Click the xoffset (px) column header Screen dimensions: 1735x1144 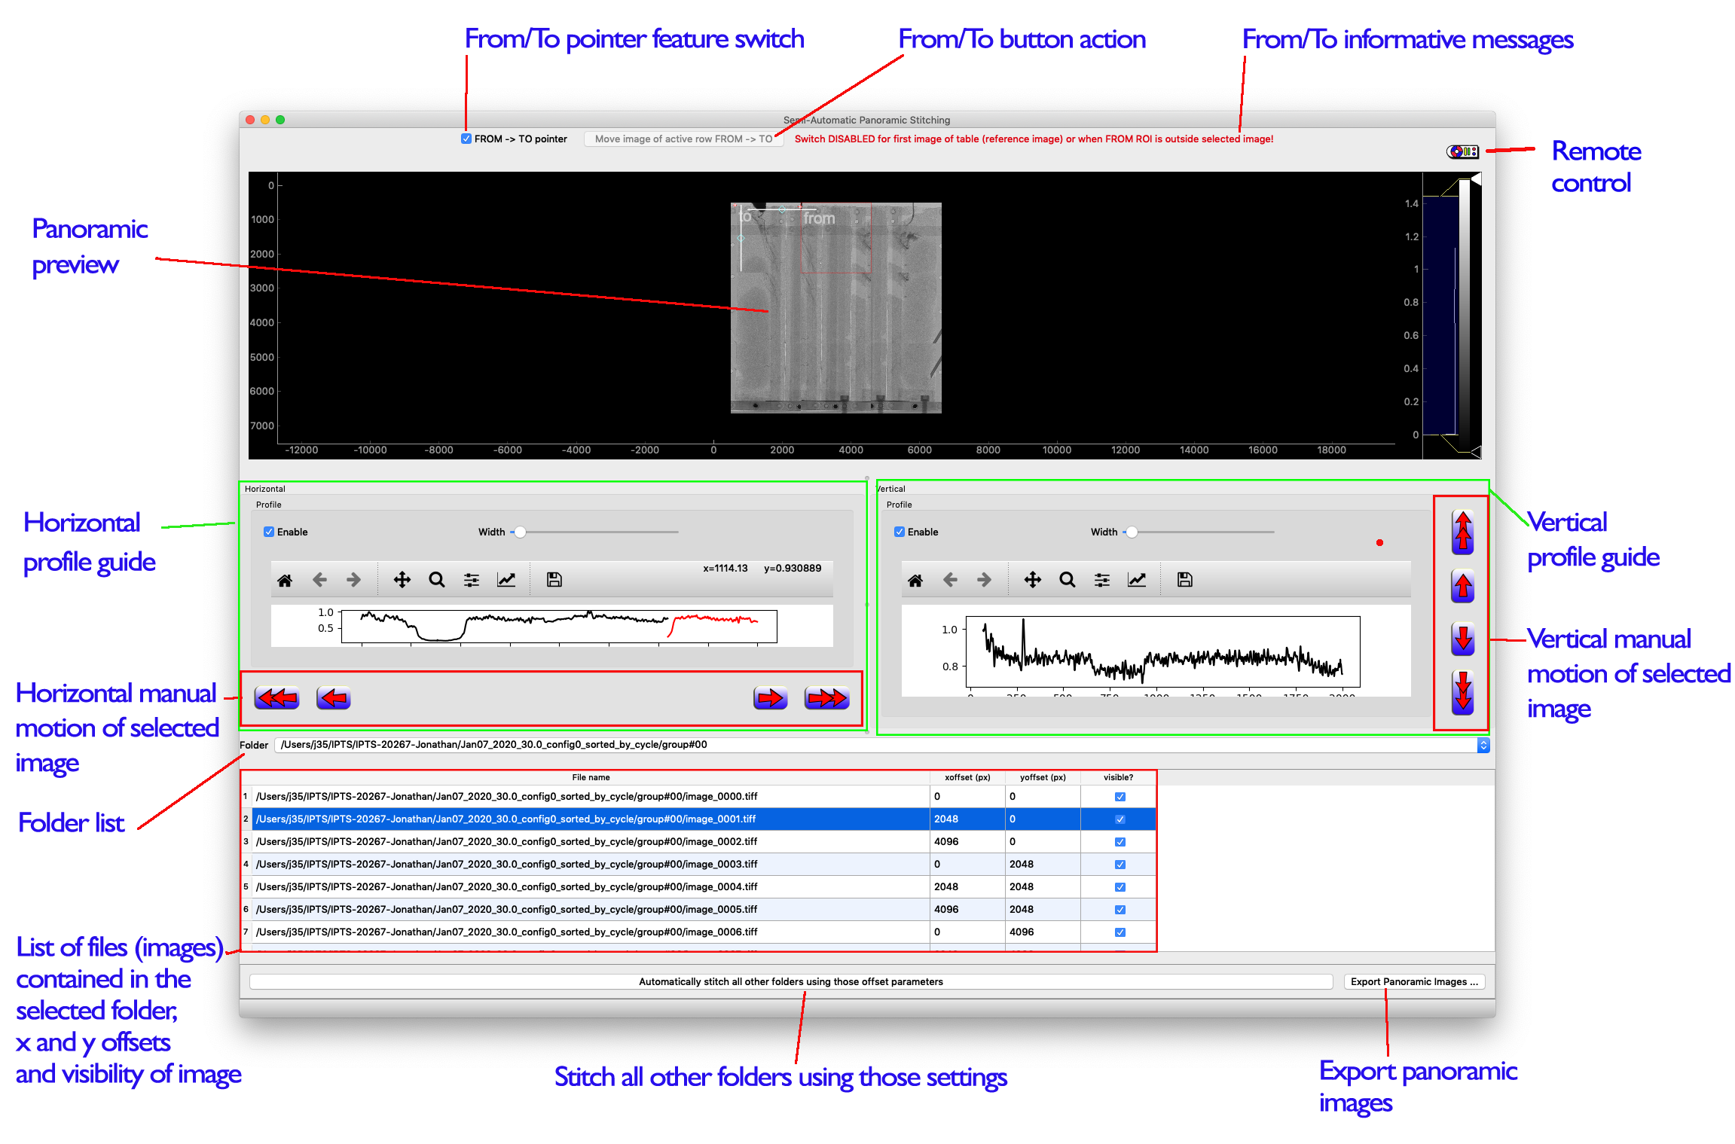[967, 777]
